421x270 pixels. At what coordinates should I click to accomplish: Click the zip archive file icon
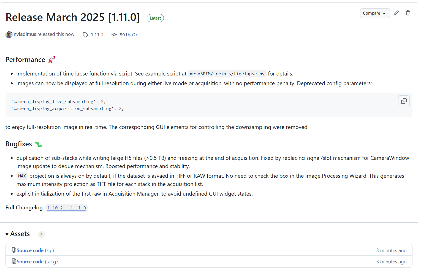point(14,250)
